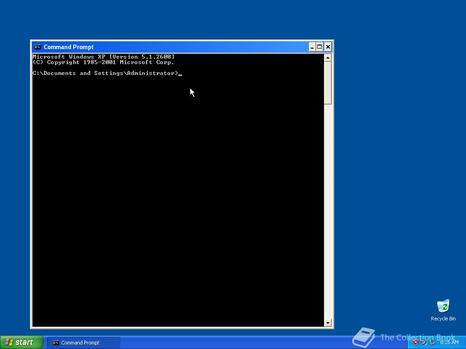Click the tray icon left of the clock
The width and height of the screenshot is (466, 349).
[432, 343]
